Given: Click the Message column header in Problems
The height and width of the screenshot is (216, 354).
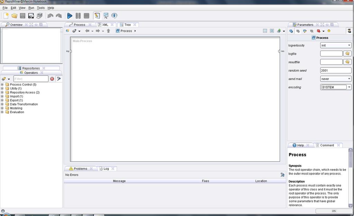Looking at the screenshot, I should (119, 181).
